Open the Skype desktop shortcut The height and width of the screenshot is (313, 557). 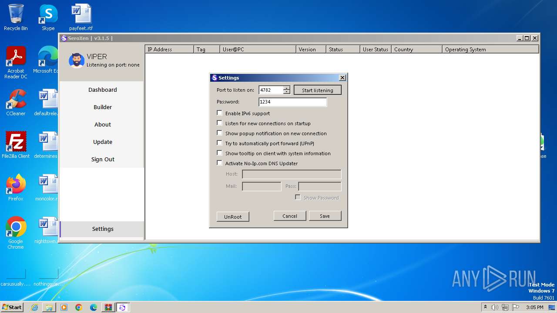pyautogui.click(x=48, y=17)
